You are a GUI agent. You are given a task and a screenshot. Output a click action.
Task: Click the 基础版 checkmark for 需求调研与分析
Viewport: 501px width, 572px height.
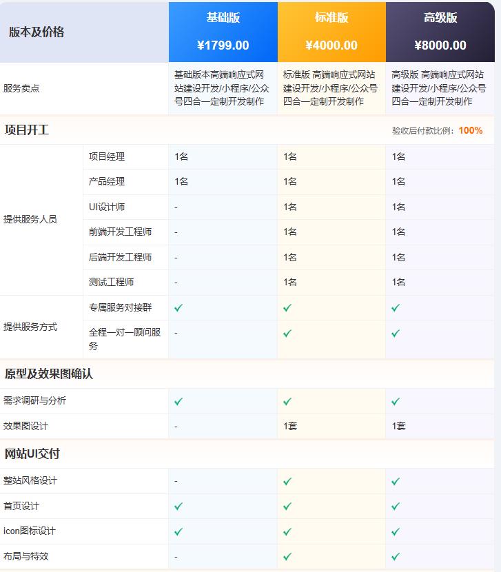point(178,401)
